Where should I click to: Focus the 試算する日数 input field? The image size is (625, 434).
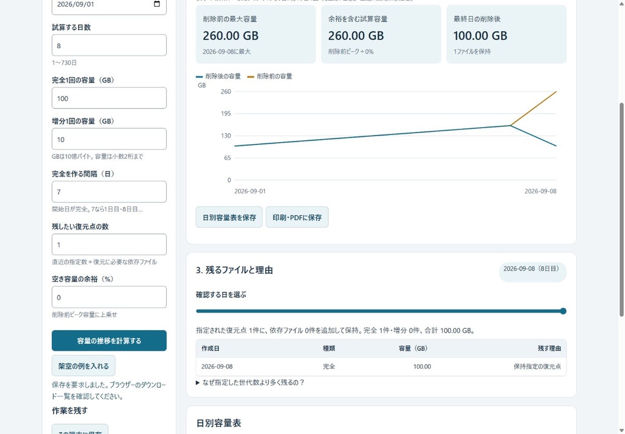point(109,45)
